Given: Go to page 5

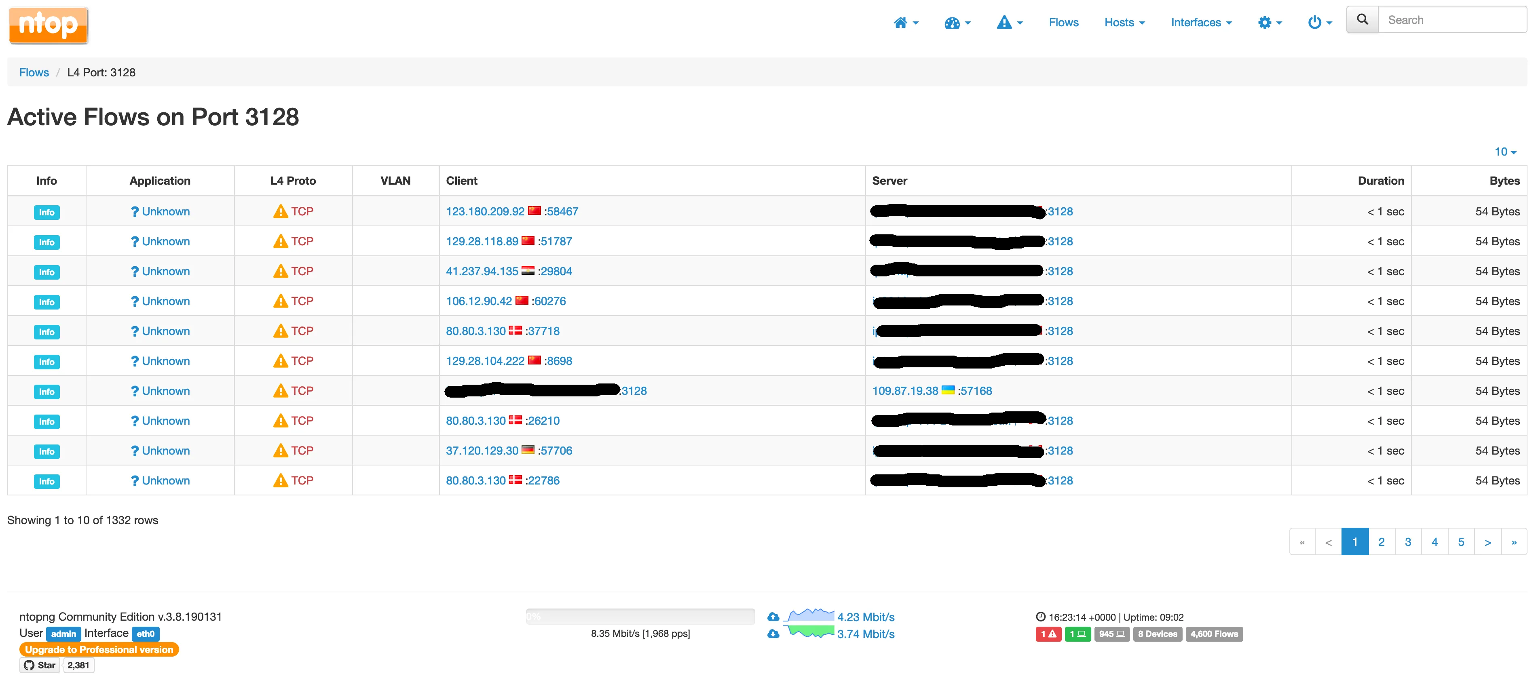Looking at the screenshot, I should [1460, 541].
